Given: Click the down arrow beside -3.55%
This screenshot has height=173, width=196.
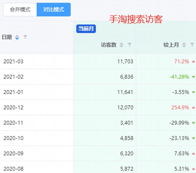Looking at the screenshot, I should tap(193, 92).
